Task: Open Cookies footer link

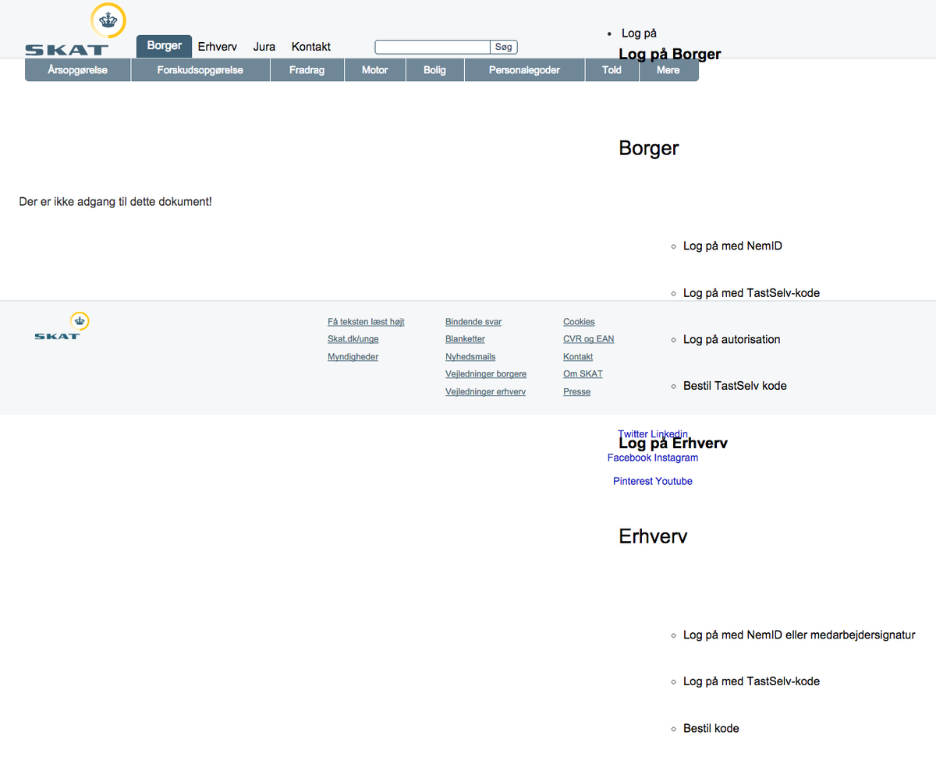Action: pyautogui.click(x=579, y=322)
